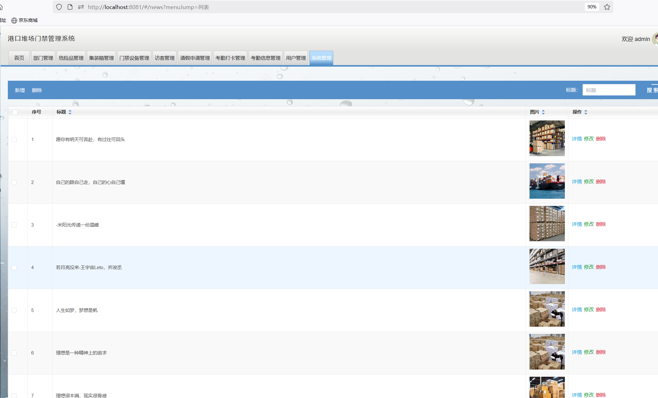Check the checkbox for row 4
The width and height of the screenshot is (658, 398).
tap(14, 268)
